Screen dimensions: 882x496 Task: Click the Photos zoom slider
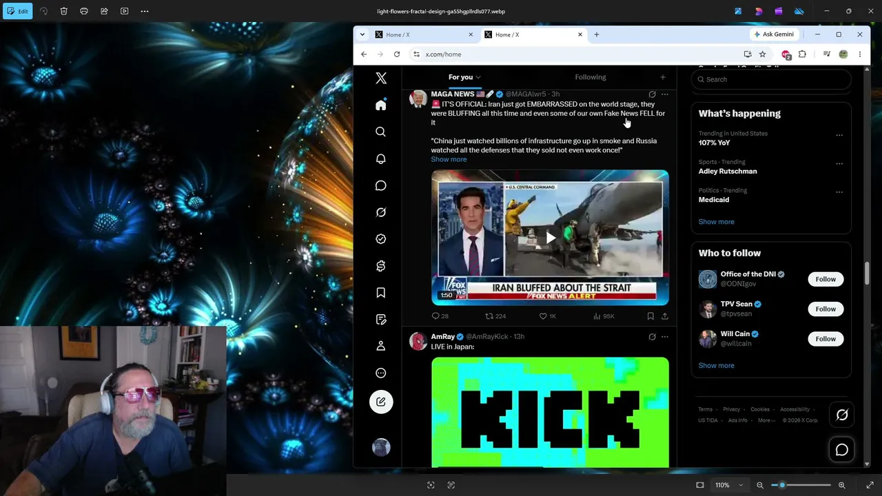point(801,485)
